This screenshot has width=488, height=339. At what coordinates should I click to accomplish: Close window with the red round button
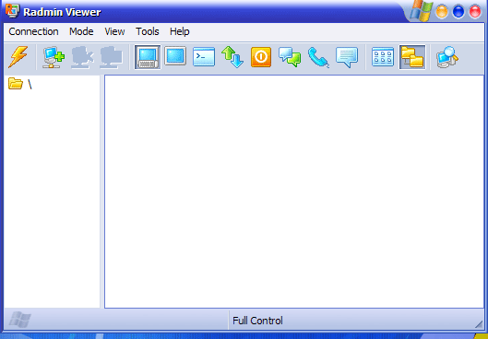point(475,12)
